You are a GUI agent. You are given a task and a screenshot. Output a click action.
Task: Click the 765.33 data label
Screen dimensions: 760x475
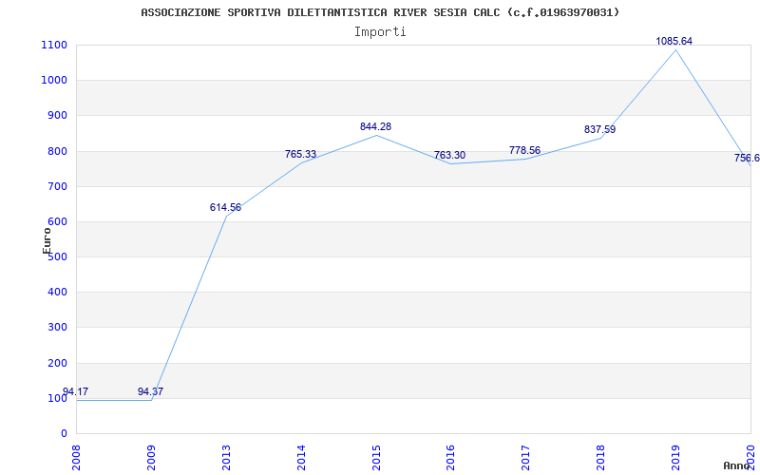click(x=300, y=154)
